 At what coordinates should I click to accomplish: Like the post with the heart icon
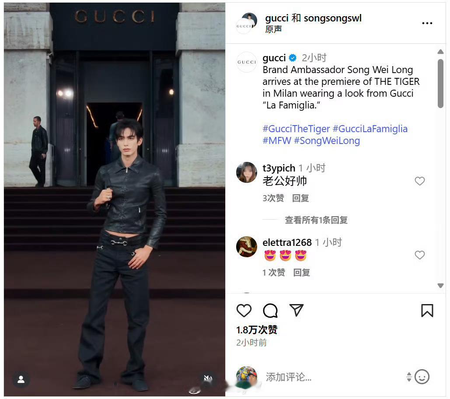[x=244, y=310]
